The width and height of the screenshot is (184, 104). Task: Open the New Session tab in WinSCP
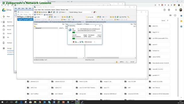pyautogui.click(x=48, y=15)
